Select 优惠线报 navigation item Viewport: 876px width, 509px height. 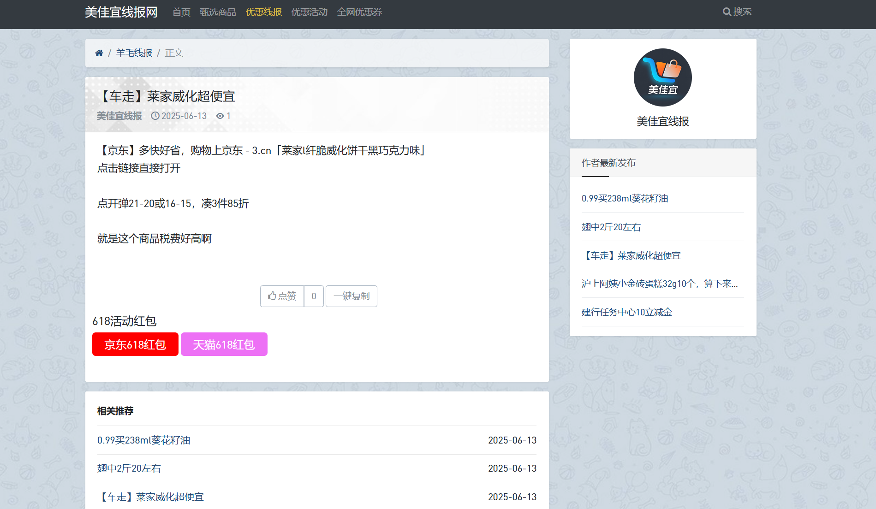pos(263,12)
